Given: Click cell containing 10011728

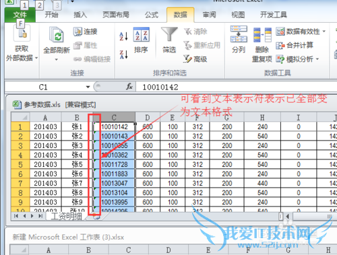Looking at the screenshot, I should [x=114, y=165].
